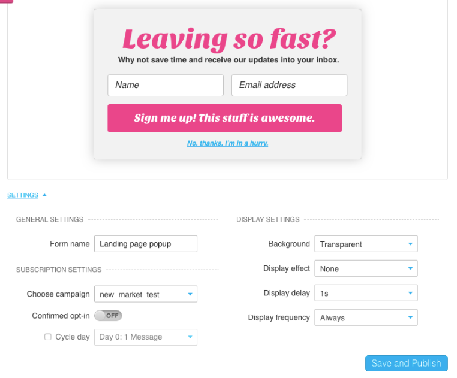
Task: Click the Email address field in popup
Action: [x=290, y=85]
